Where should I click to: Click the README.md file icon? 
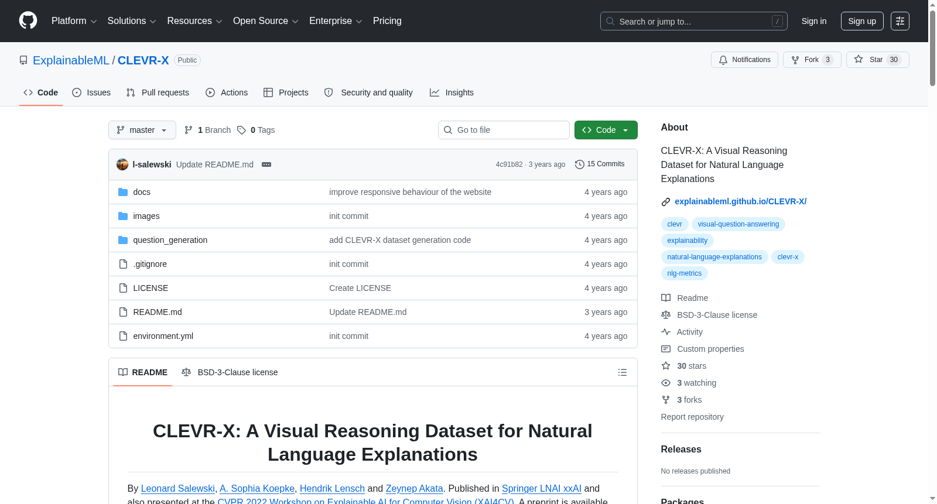[123, 312]
